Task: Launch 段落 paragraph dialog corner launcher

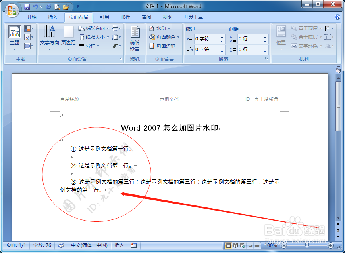Action: pyautogui.click(x=267, y=58)
